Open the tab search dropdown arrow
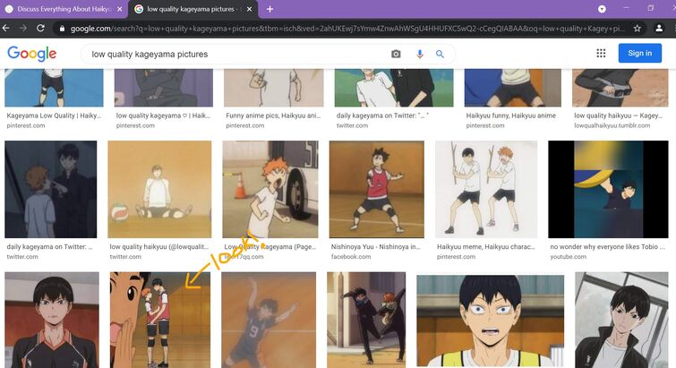 [x=602, y=9]
